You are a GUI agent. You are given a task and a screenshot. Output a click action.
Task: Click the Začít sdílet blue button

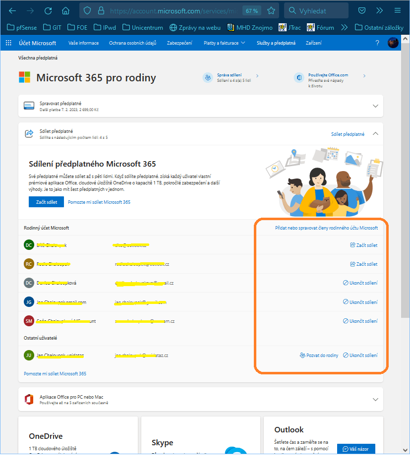[x=47, y=202]
